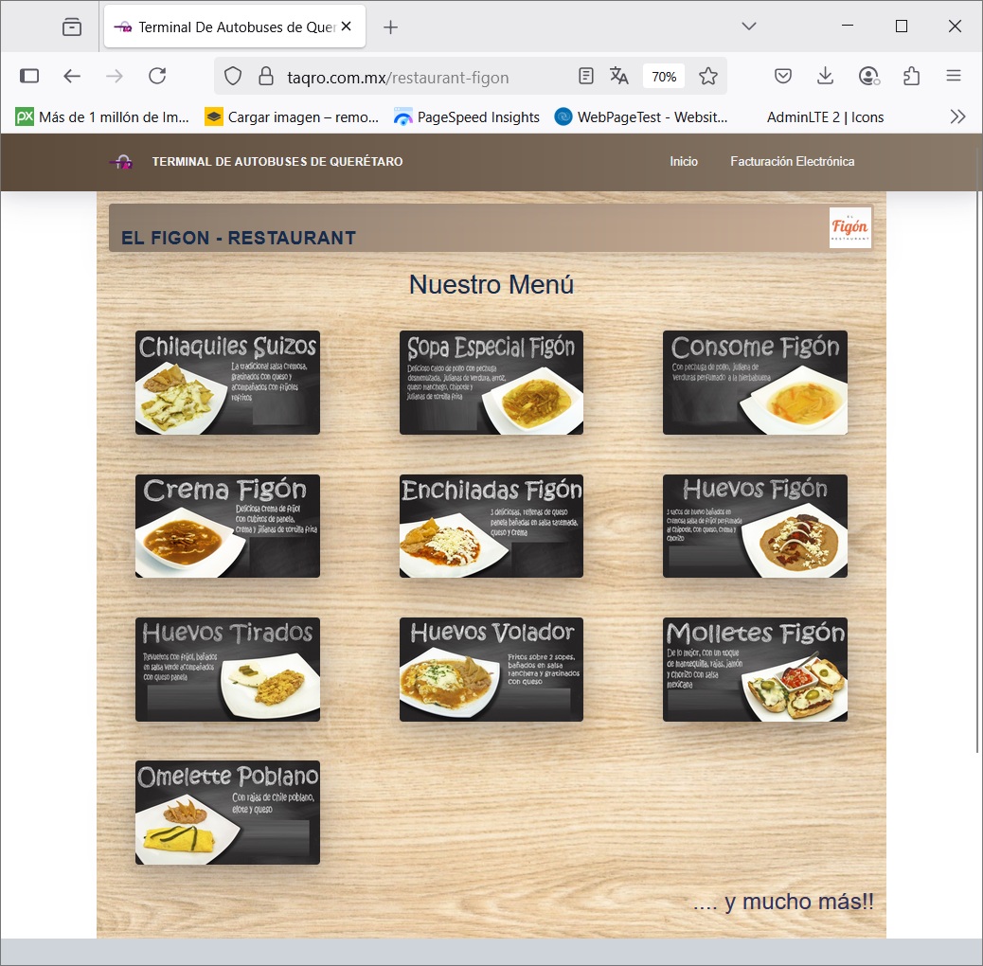Click the address bar URL field

pyautogui.click(x=417, y=78)
